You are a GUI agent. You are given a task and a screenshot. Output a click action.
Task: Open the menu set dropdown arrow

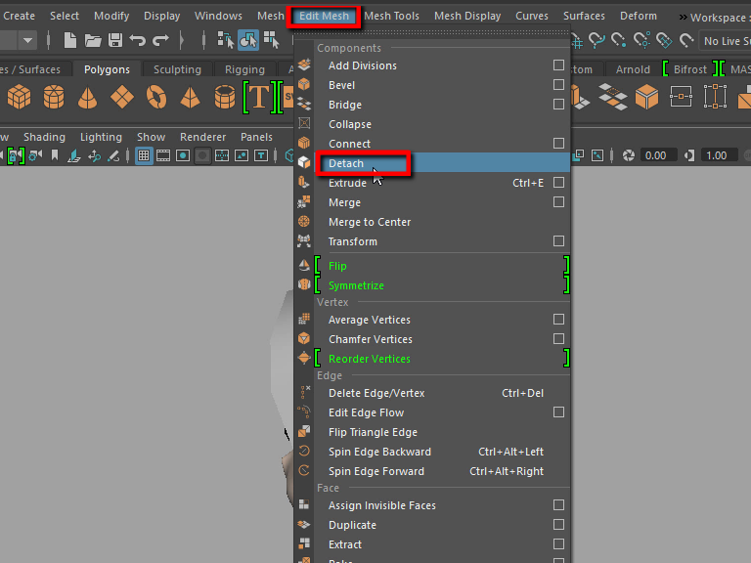tap(27, 40)
